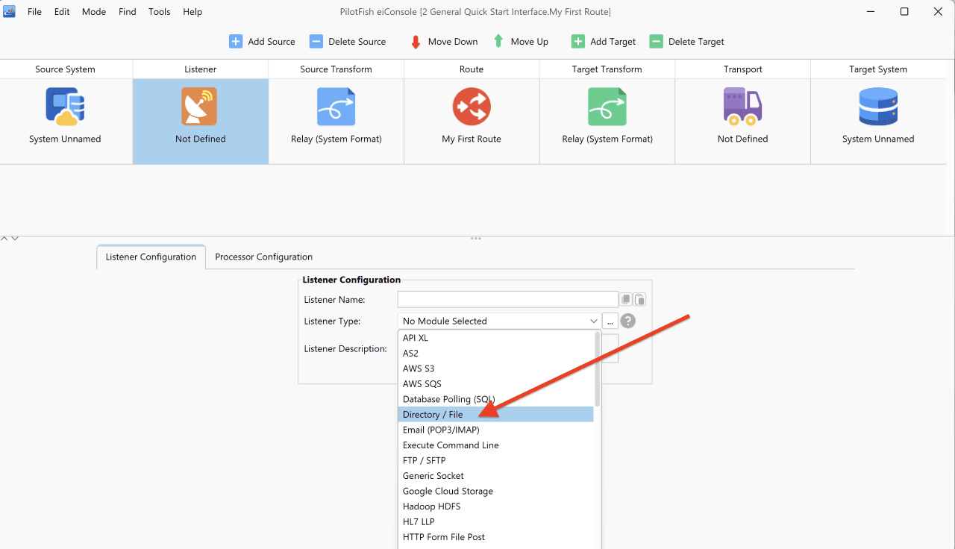The width and height of the screenshot is (955, 549).
Task: Click the red Move Down arrow
Action: [x=416, y=42]
